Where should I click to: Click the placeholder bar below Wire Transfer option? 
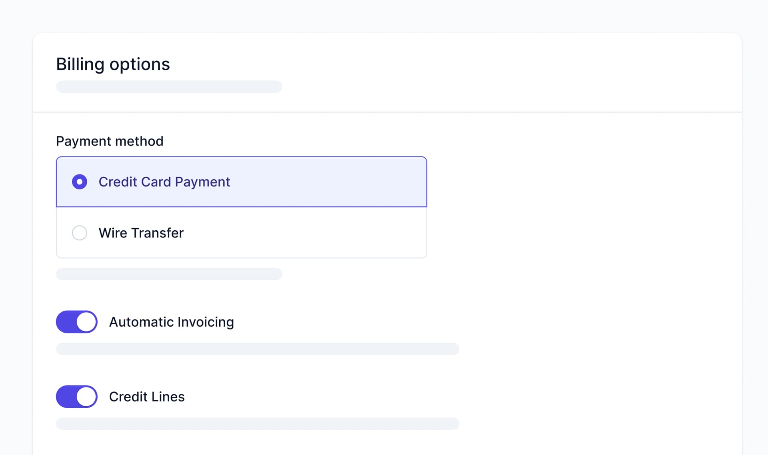tap(169, 274)
